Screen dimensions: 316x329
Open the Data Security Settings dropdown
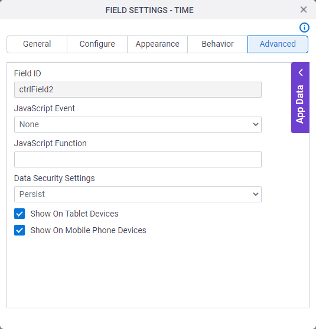138,194
